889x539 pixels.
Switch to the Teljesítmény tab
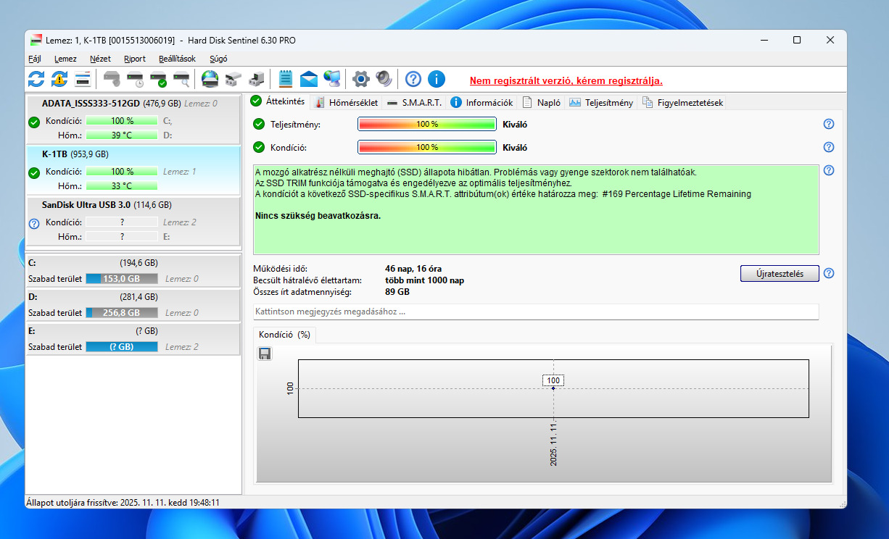(602, 103)
